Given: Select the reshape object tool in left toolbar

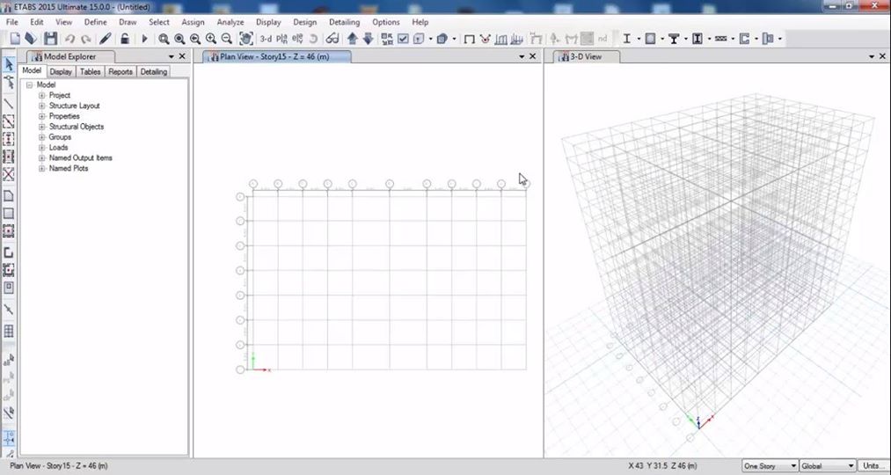Looking at the screenshot, I should pyautogui.click(x=9, y=83).
